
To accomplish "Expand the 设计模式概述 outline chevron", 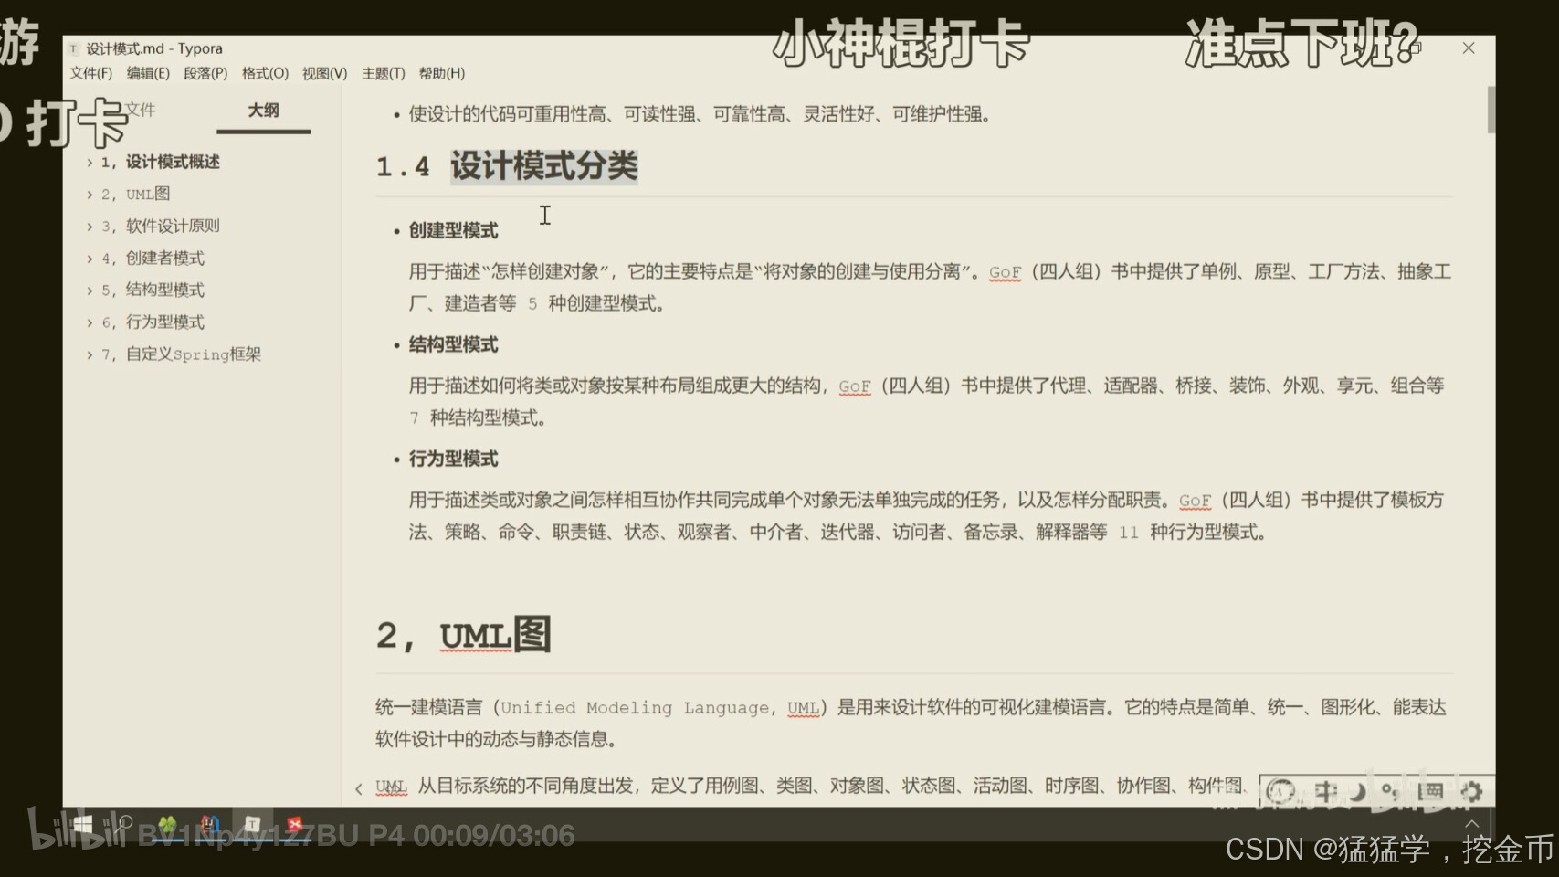I will [x=90, y=163].
